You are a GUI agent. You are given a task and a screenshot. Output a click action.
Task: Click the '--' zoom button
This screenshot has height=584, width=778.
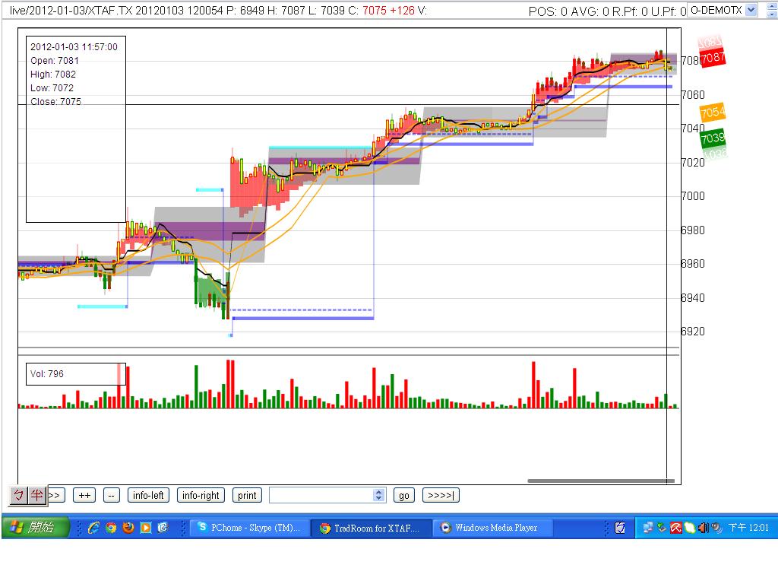point(112,495)
